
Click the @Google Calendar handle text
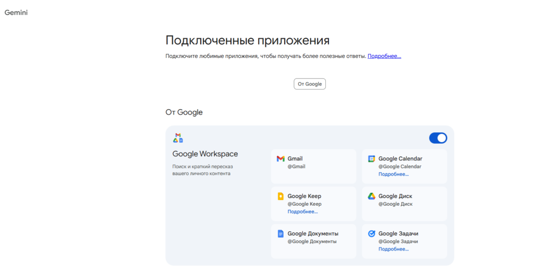[x=400, y=167]
